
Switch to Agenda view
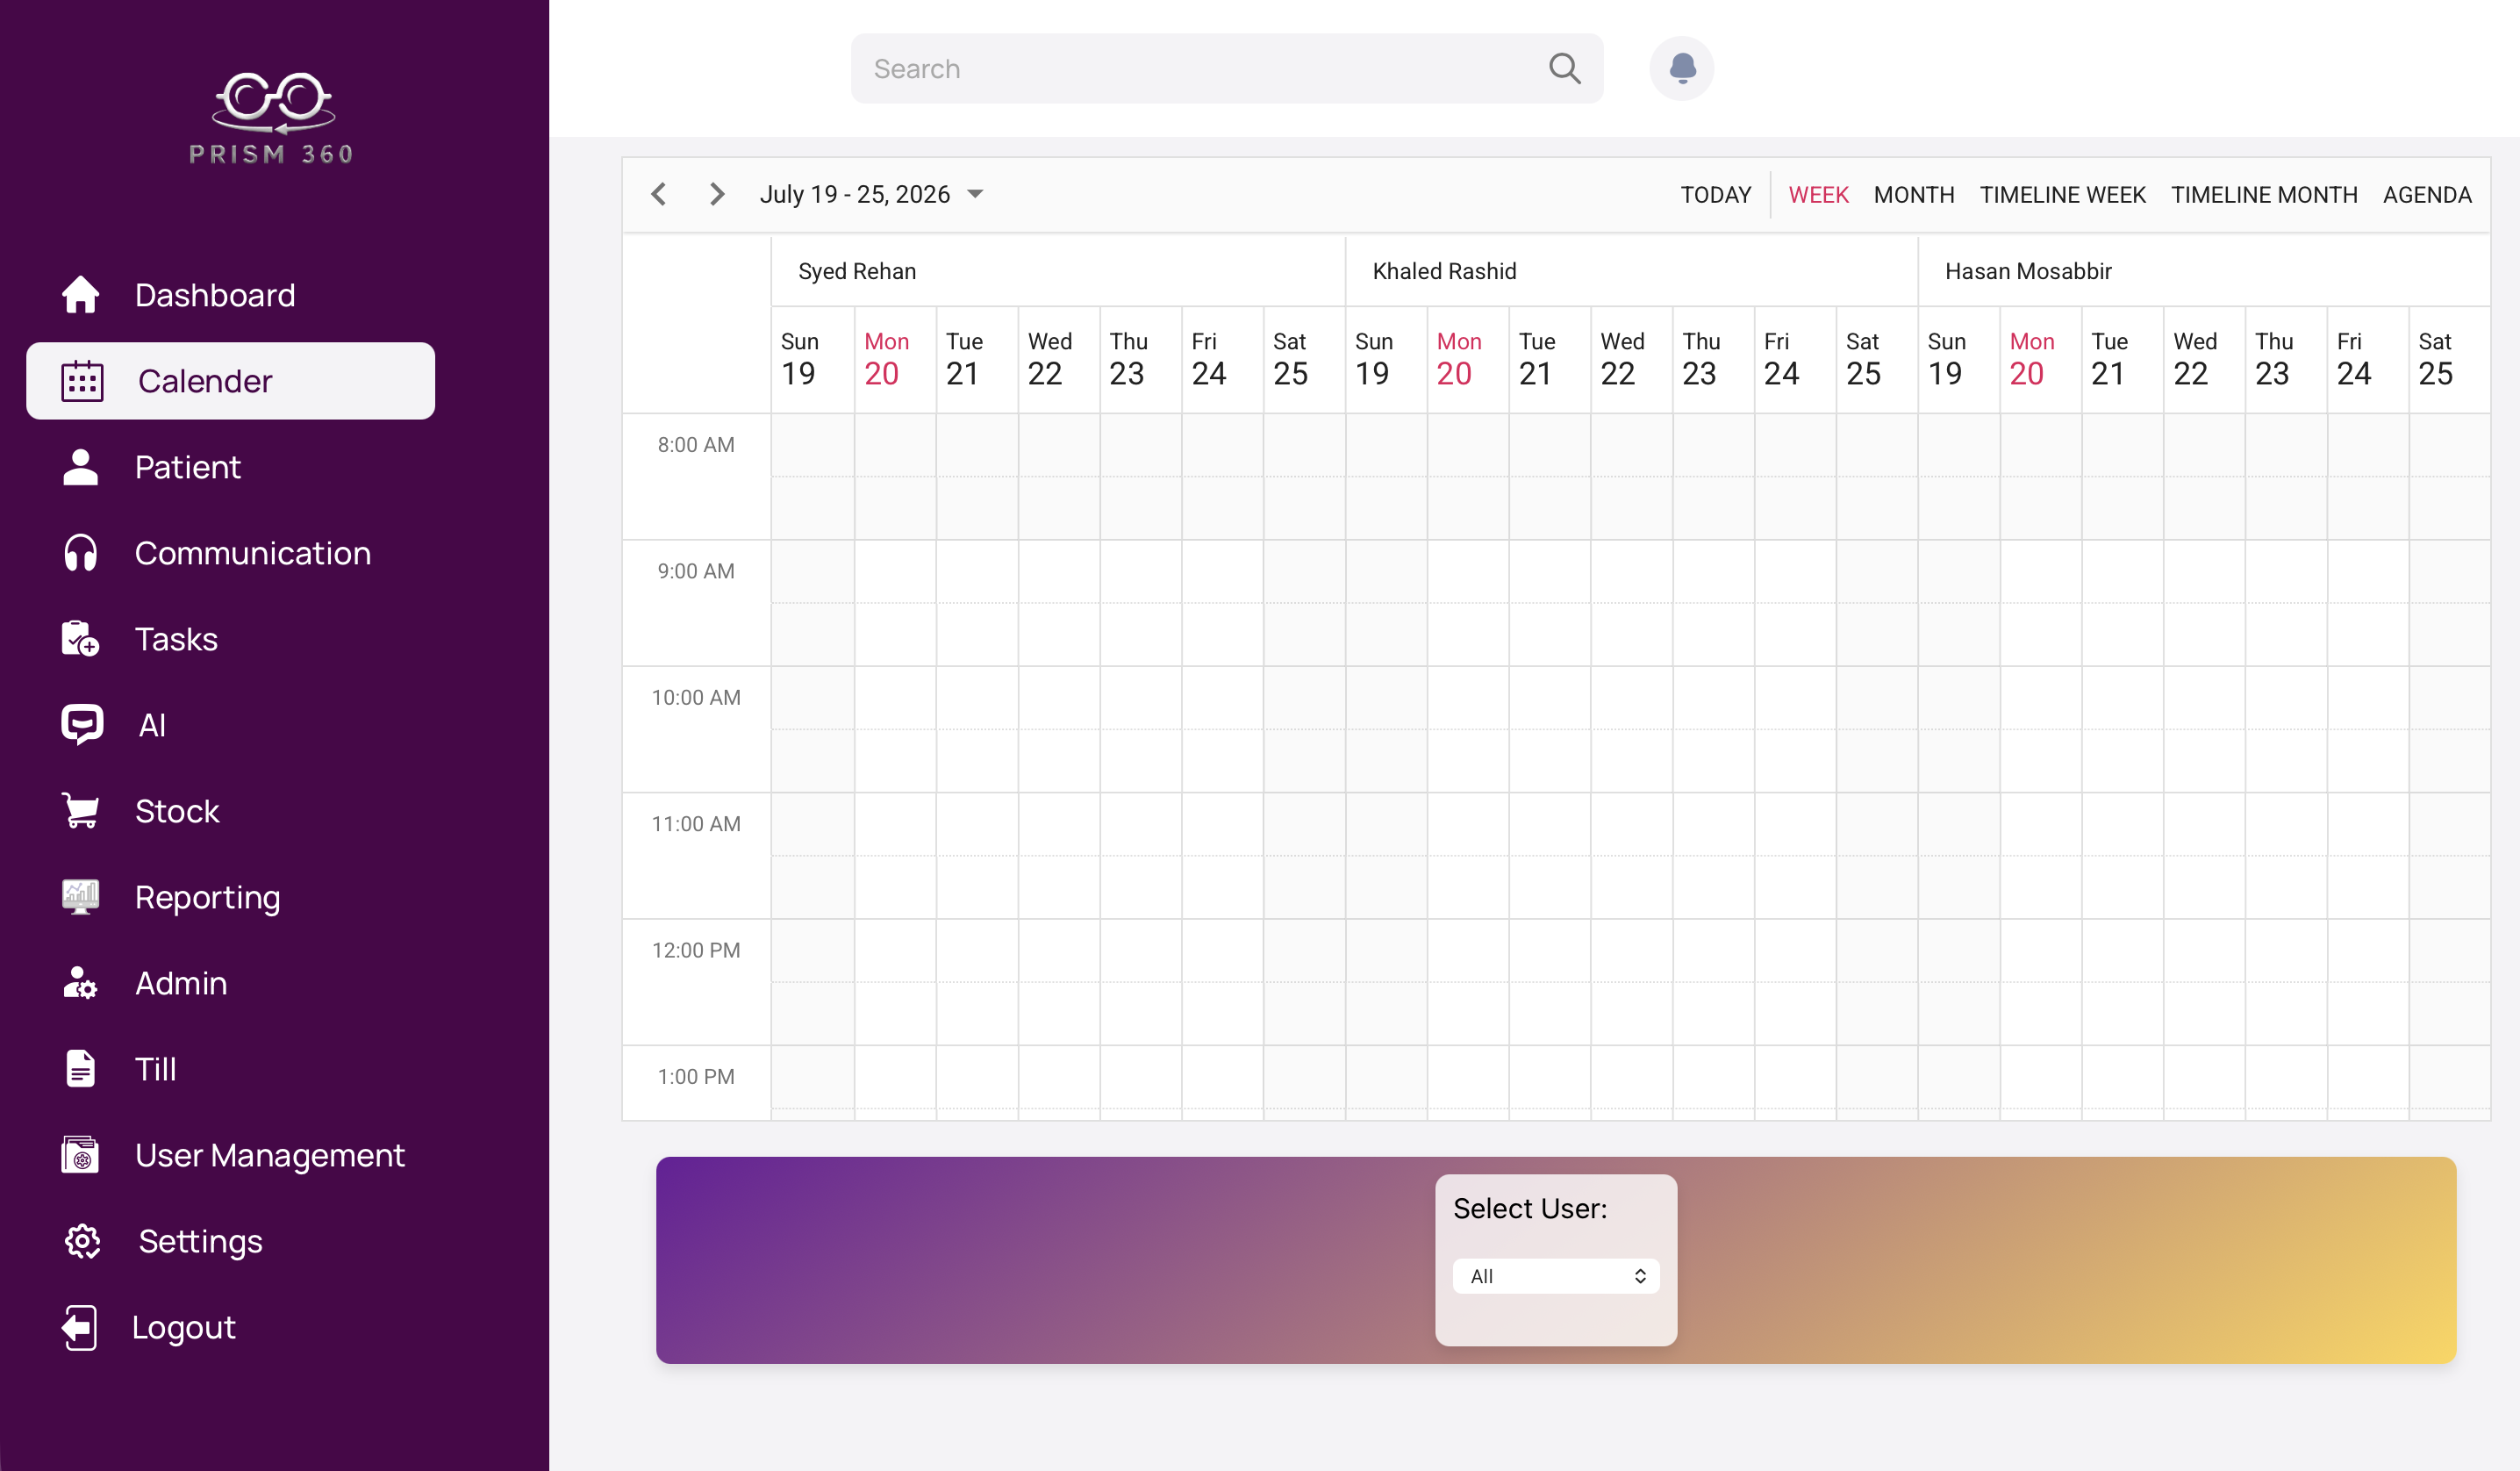click(x=2427, y=195)
